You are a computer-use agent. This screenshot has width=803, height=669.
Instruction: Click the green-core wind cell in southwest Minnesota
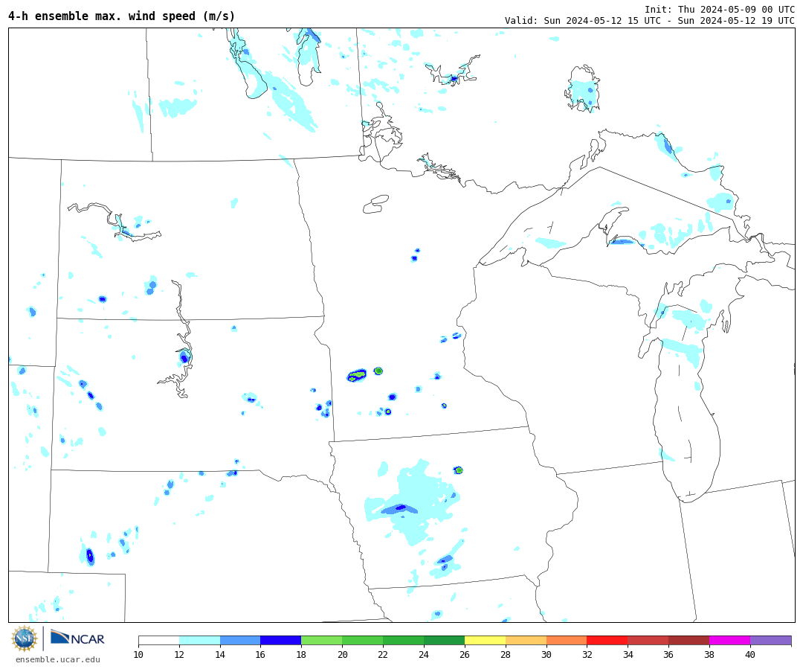tap(356, 376)
